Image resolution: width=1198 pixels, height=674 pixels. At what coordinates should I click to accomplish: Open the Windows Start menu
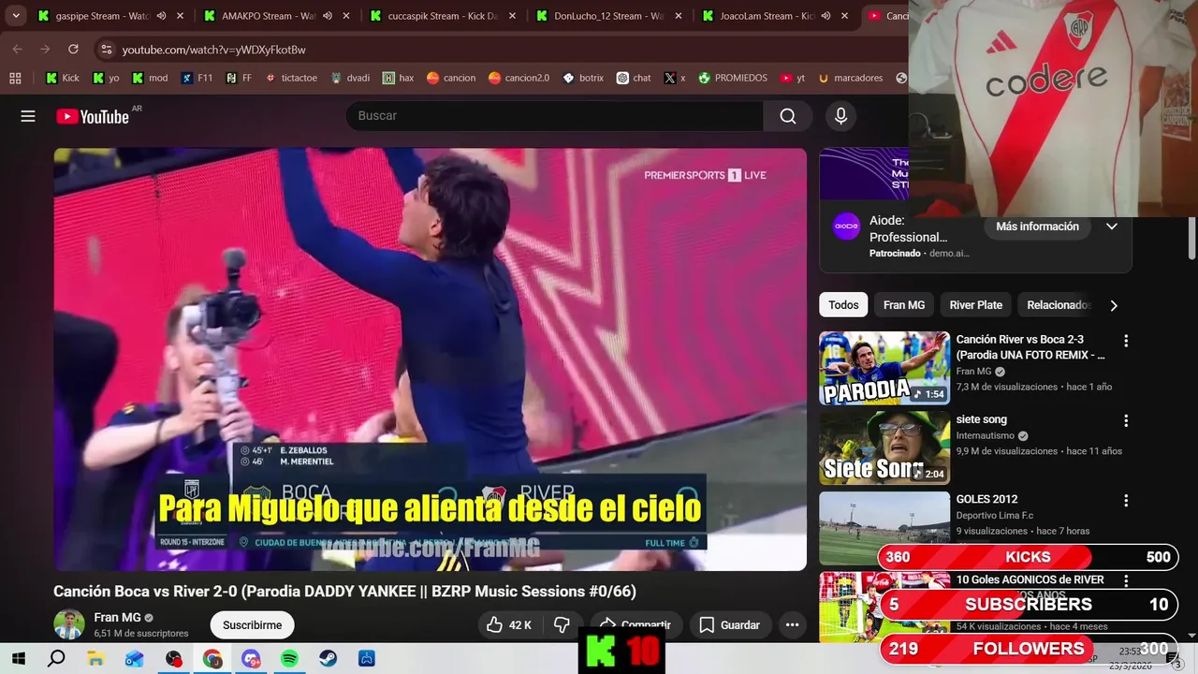point(18,659)
